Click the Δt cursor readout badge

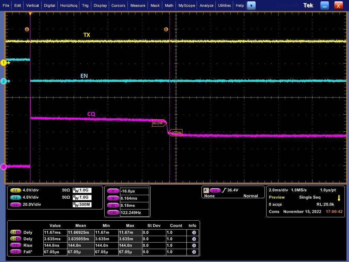[x=113, y=205]
